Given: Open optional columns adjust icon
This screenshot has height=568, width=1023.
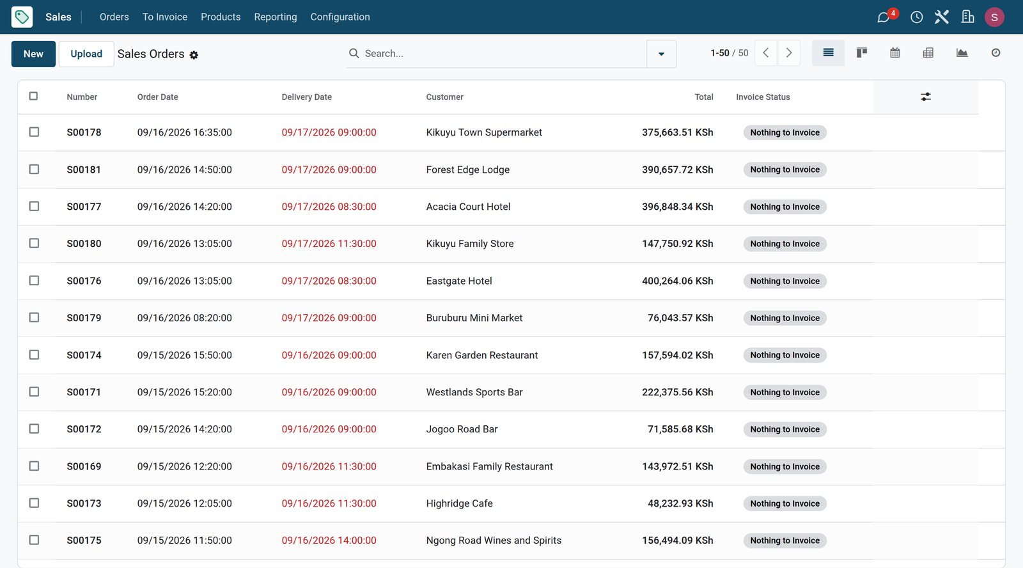Looking at the screenshot, I should [925, 97].
